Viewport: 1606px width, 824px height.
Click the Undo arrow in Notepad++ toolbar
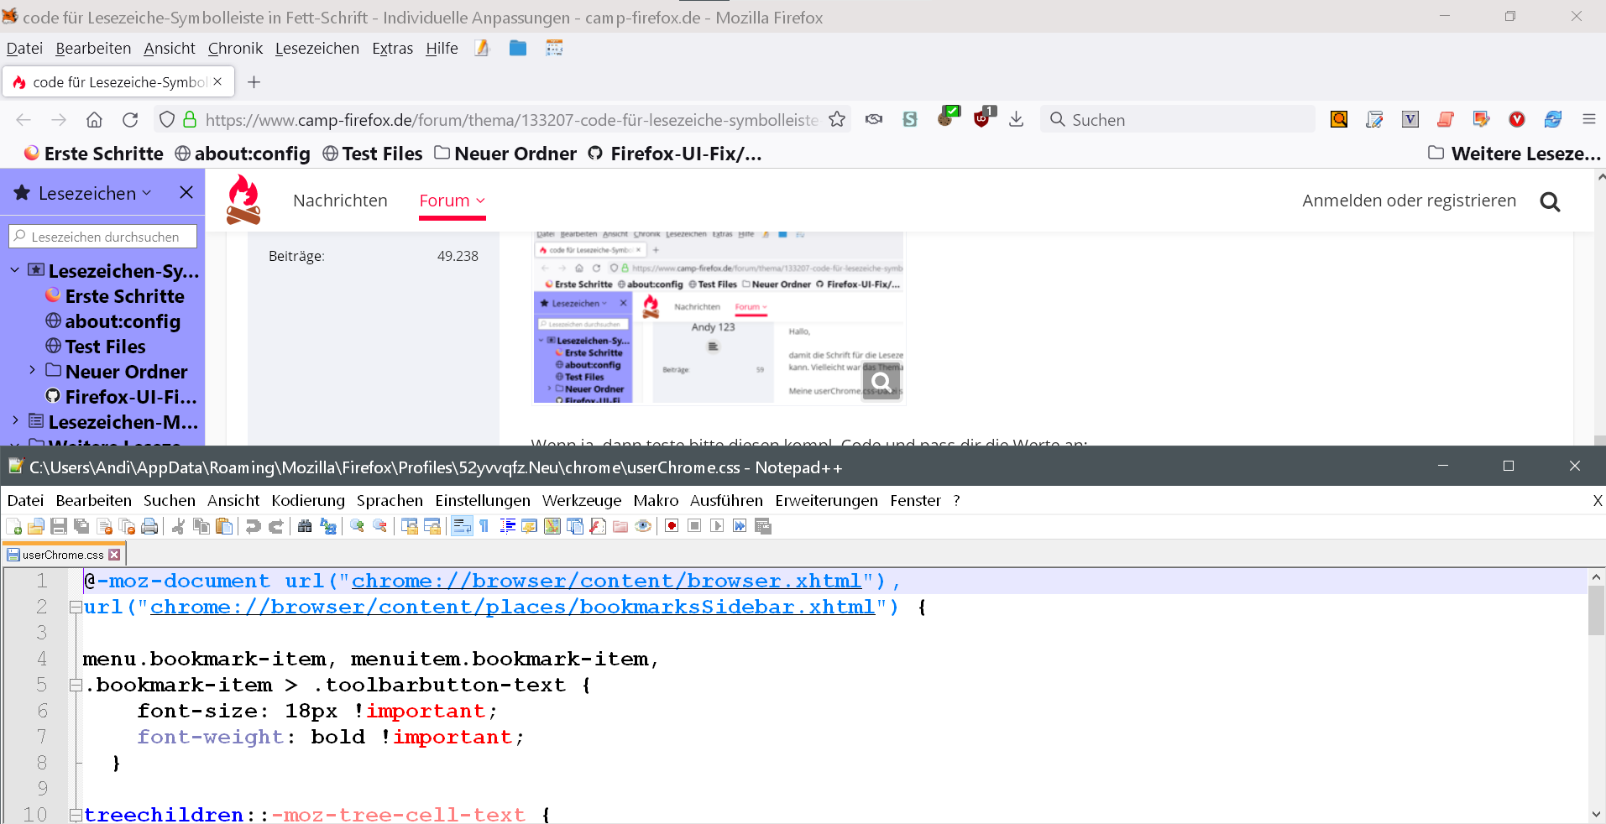coord(253,526)
